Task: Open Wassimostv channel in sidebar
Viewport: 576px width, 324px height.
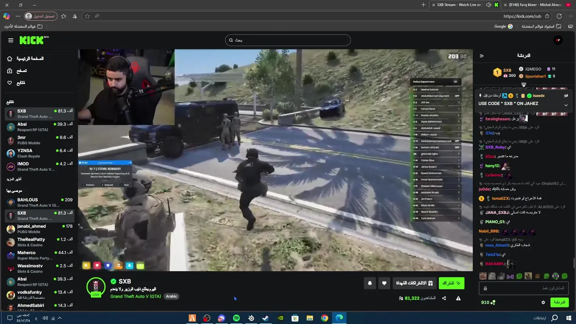Action: 40,269
